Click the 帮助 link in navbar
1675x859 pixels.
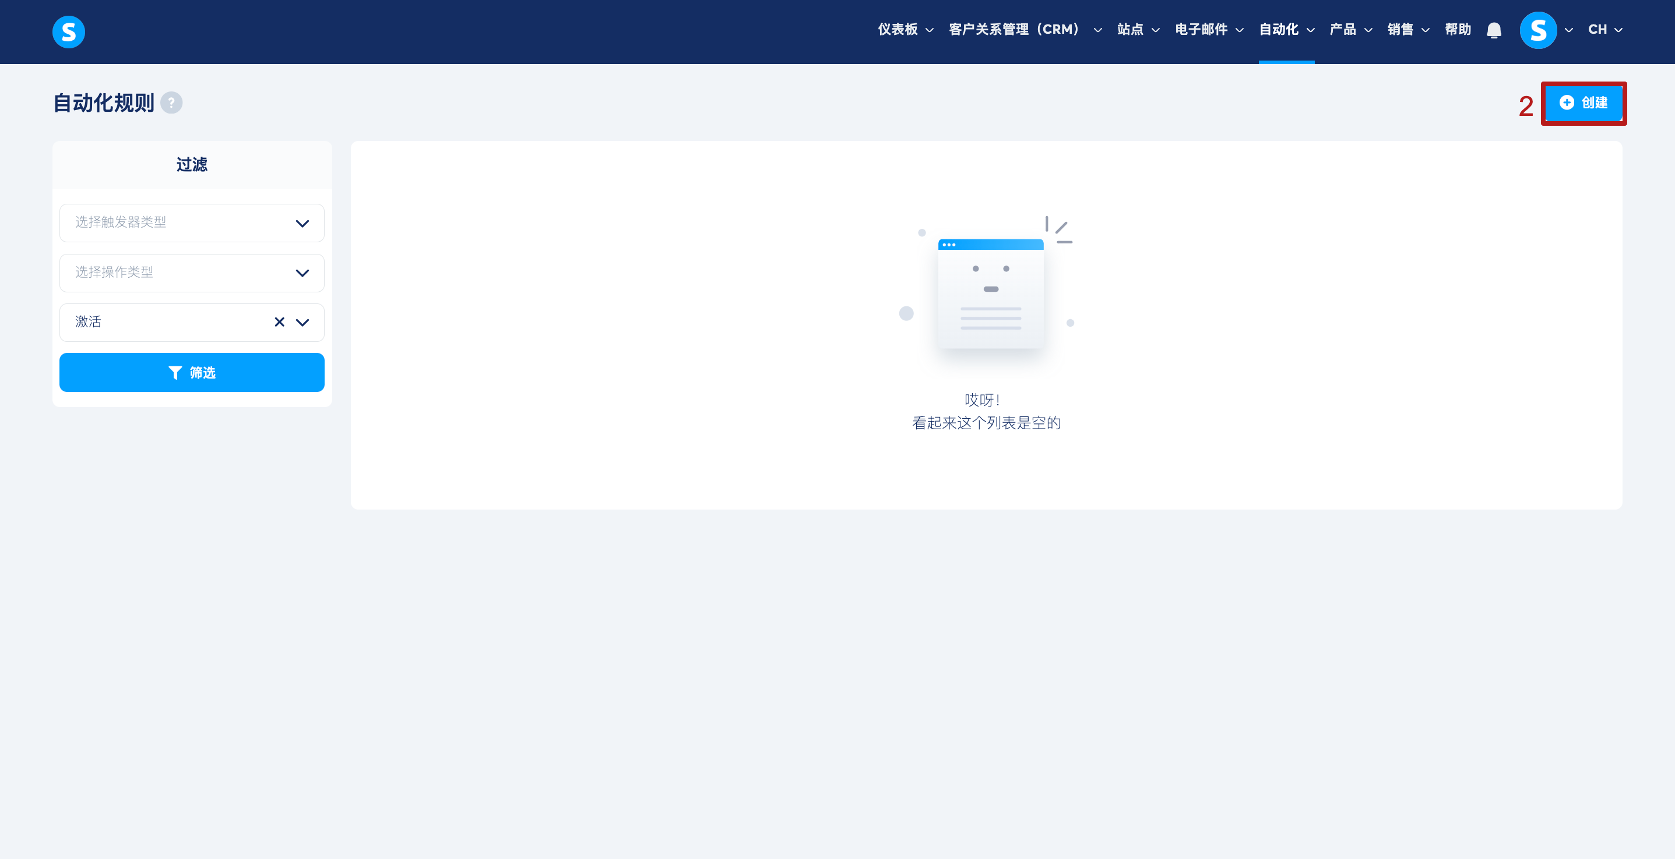1457,30
